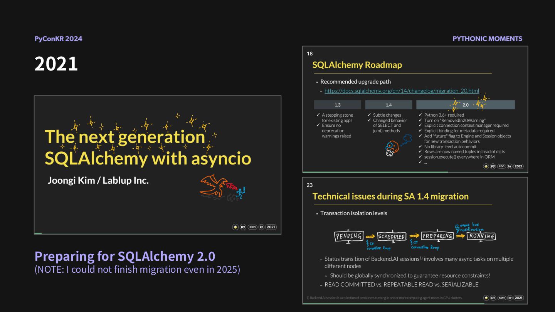The image size is (555, 312).
Task: Click the 'PyConKR 2024' header label
Action: pos(58,39)
